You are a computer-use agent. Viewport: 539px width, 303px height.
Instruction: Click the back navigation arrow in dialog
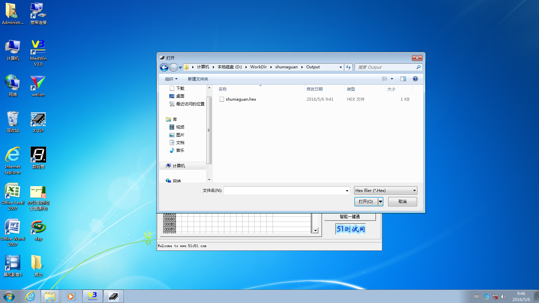(x=164, y=67)
